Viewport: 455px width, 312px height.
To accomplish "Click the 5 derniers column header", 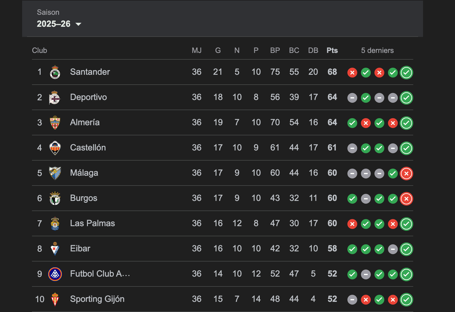I will pos(377,50).
